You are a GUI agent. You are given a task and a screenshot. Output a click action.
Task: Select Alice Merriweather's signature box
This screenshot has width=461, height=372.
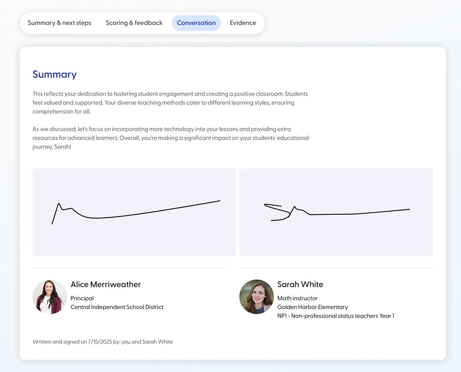pyautogui.click(x=134, y=212)
